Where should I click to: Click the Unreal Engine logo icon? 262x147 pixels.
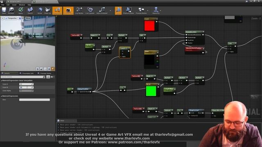[x=2, y=2]
